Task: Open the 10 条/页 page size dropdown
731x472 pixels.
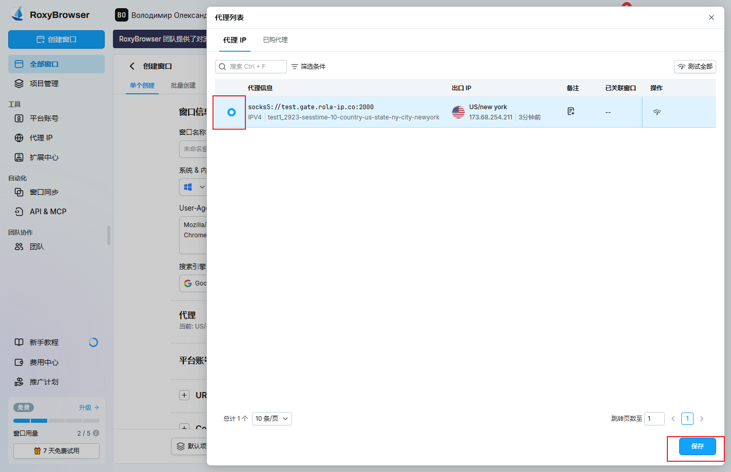Action: [x=272, y=419]
